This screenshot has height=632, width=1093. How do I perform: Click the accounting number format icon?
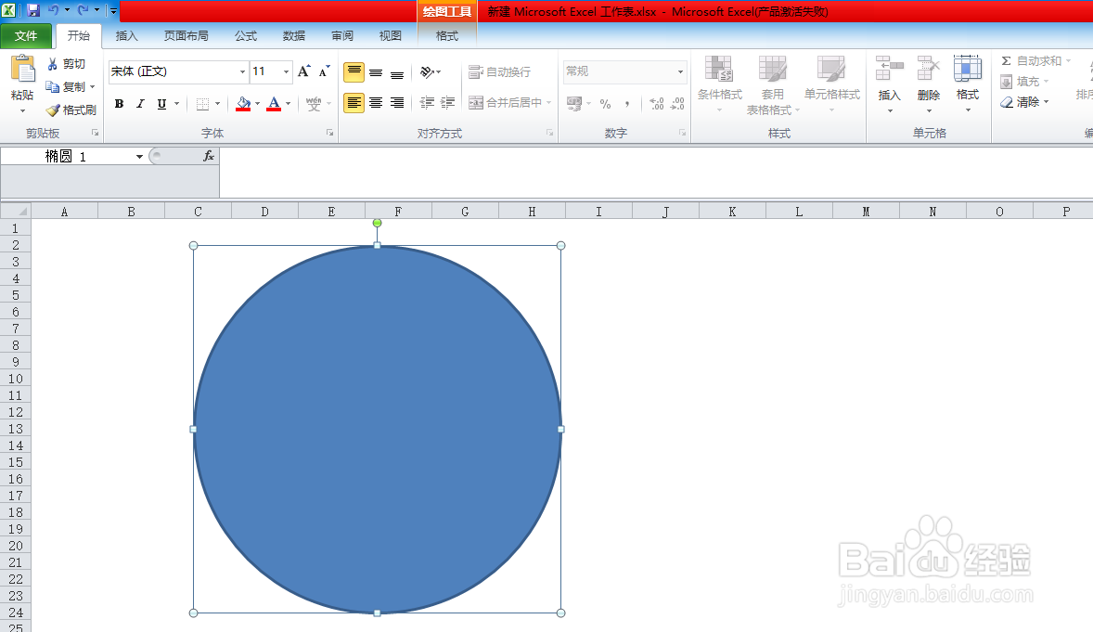[574, 104]
